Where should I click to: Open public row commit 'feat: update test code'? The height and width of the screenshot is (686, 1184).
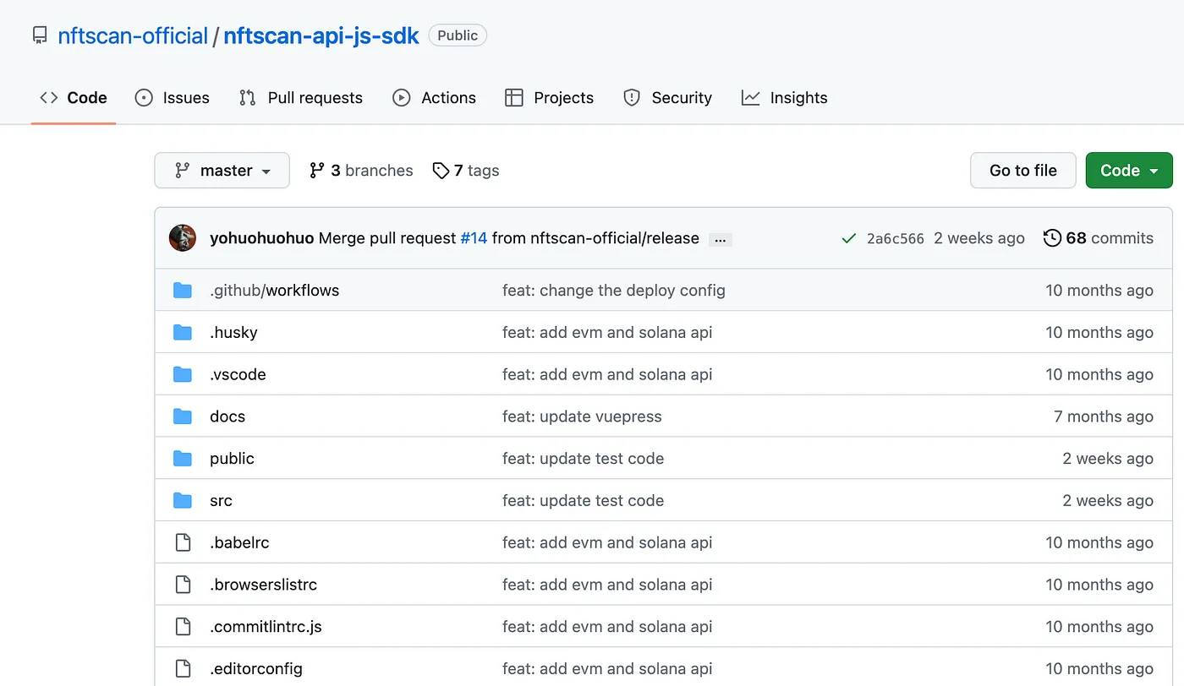[583, 459]
